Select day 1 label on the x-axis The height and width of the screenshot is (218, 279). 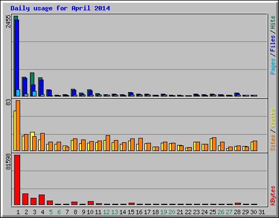coord(18,212)
